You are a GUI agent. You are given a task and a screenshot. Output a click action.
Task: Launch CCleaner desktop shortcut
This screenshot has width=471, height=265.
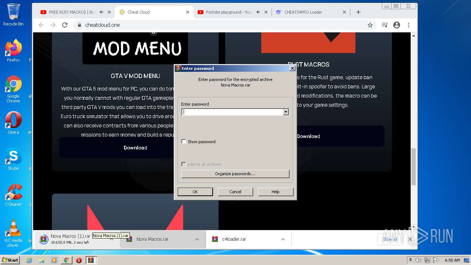point(13,195)
